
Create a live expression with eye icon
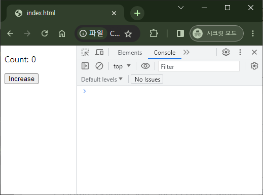[145, 66]
